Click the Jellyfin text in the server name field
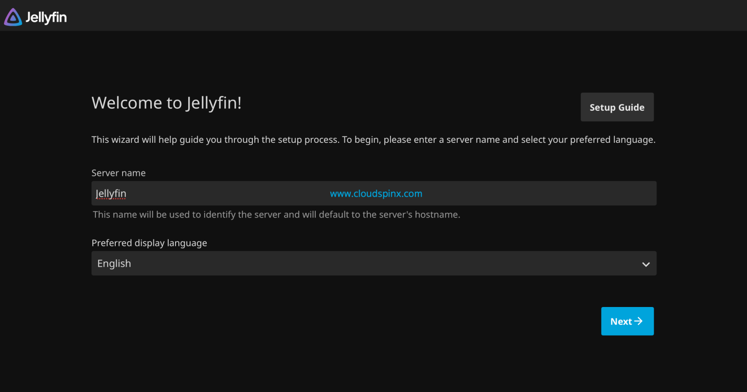 point(110,193)
